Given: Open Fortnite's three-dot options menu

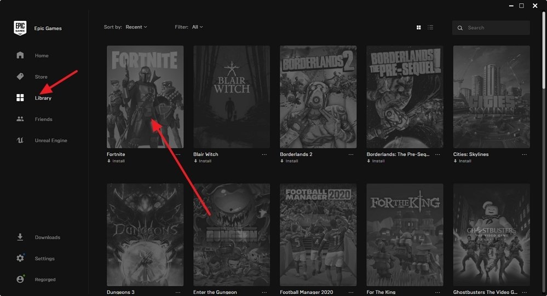Looking at the screenshot, I should [x=178, y=154].
